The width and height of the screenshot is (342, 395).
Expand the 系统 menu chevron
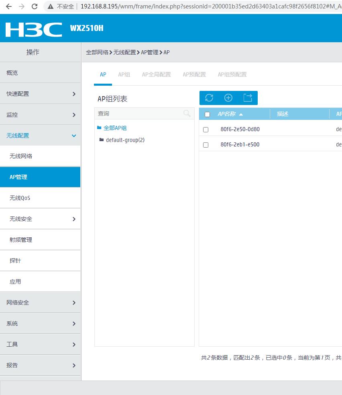point(74,324)
